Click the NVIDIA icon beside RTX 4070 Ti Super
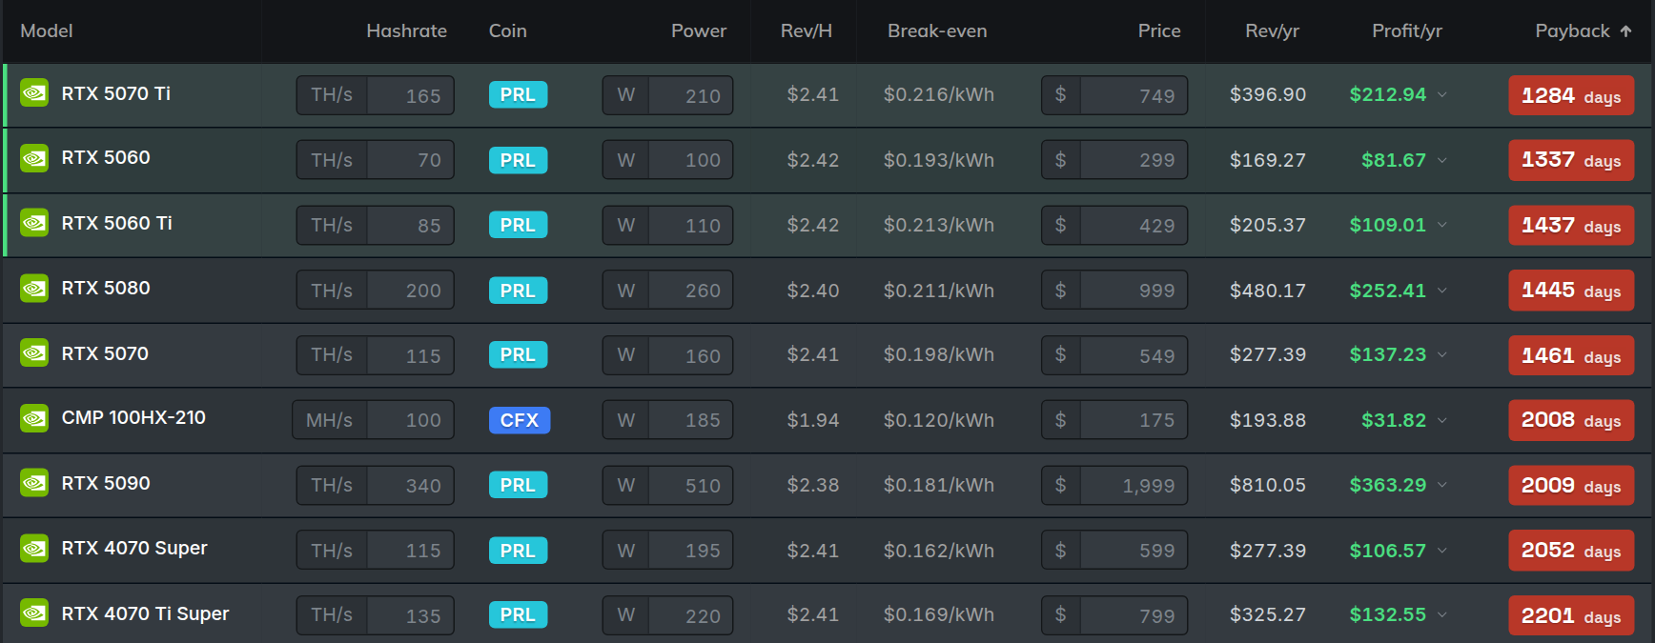The width and height of the screenshot is (1655, 643). point(34,613)
